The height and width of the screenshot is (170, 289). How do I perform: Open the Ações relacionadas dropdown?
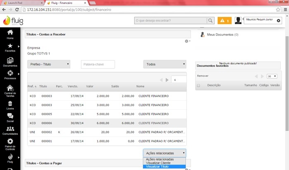point(165,153)
